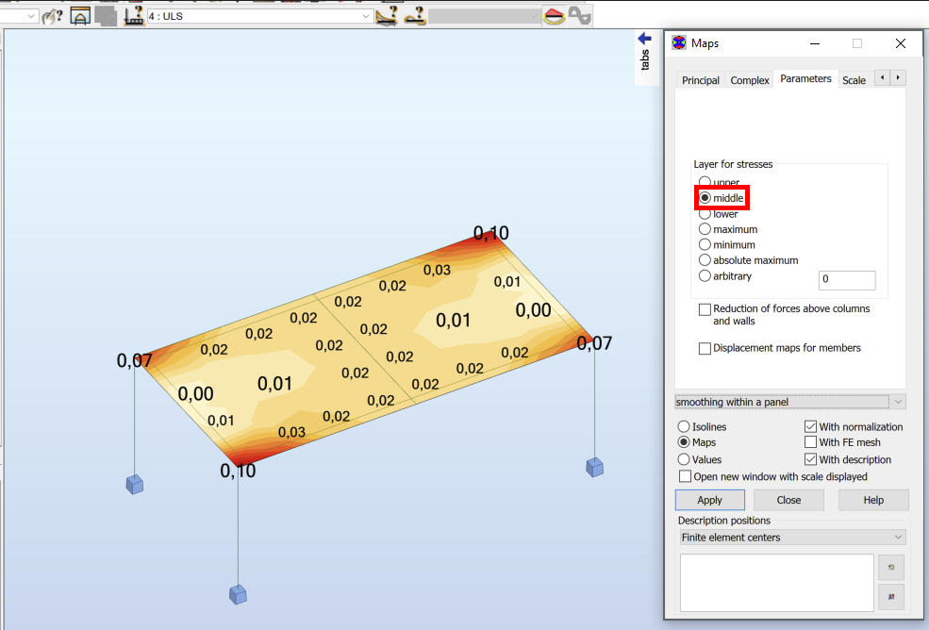Click the small icon right of the bridge icon
Image resolution: width=929 pixels, height=630 pixels.
(576, 15)
